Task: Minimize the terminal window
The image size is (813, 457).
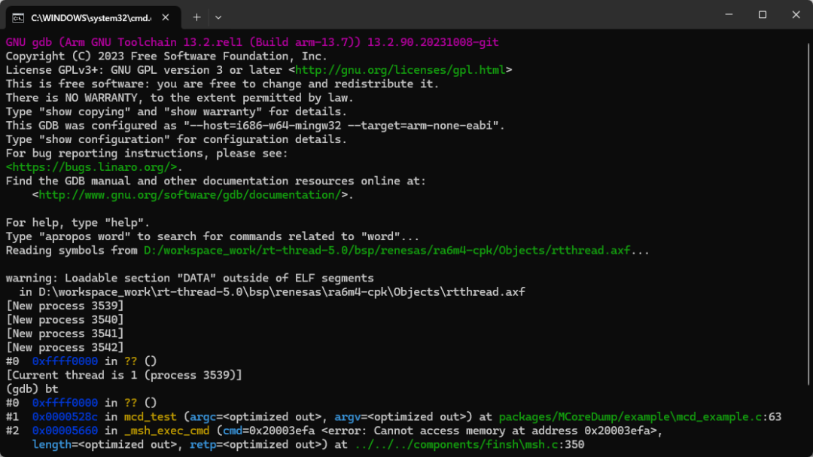Action: [x=728, y=15]
